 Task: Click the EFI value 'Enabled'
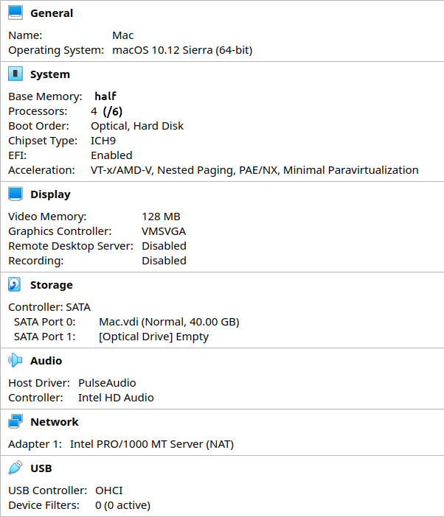(111, 155)
